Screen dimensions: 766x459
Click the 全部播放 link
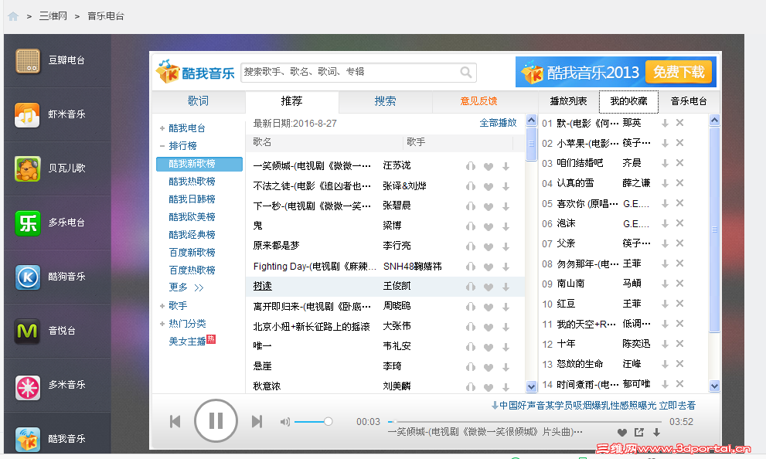click(x=498, y=123)
